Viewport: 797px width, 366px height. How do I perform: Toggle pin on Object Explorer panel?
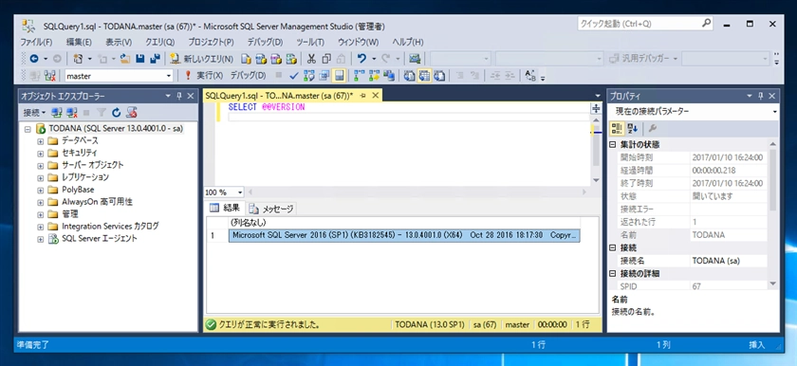click(179, 96)
